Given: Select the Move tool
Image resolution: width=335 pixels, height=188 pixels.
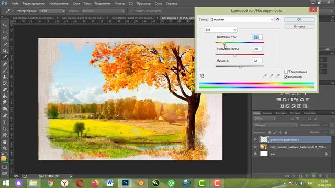Looking at the screenshot, I should [x=5, y=25].
